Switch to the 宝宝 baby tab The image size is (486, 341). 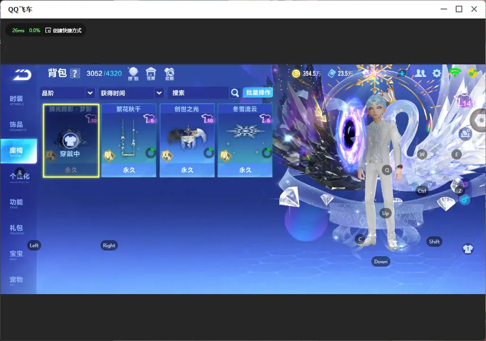tap(17, 254)
